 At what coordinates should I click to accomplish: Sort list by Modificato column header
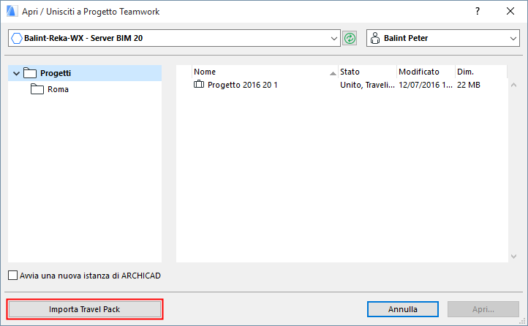pos(425,72)
